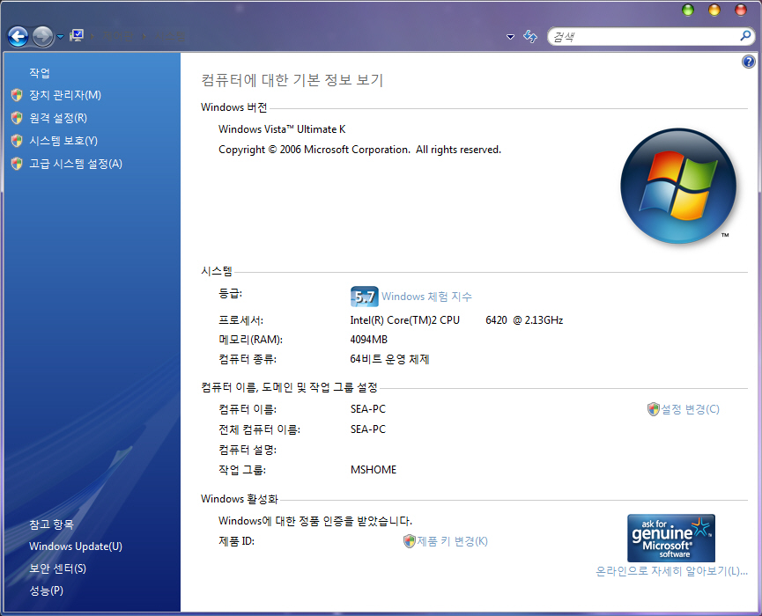Click the Windows Vista orb logo
This screenshot has width=762, height=616.
[x=678, y=186]
